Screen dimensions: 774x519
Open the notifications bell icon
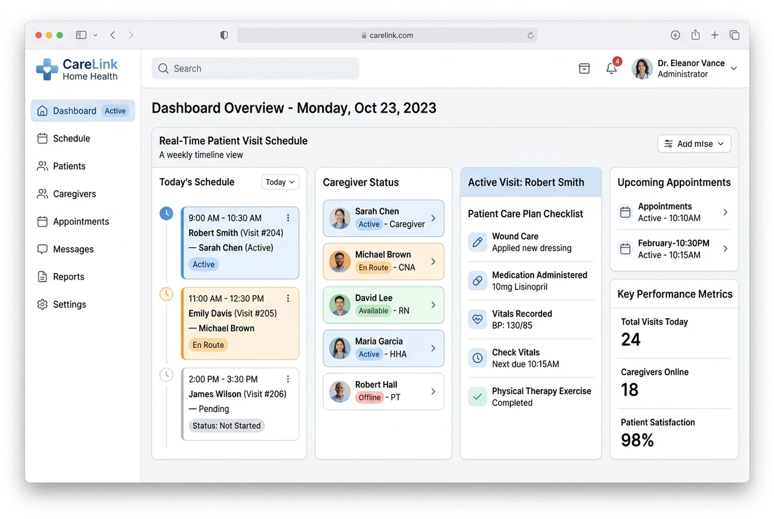click(x=611, y=69)
